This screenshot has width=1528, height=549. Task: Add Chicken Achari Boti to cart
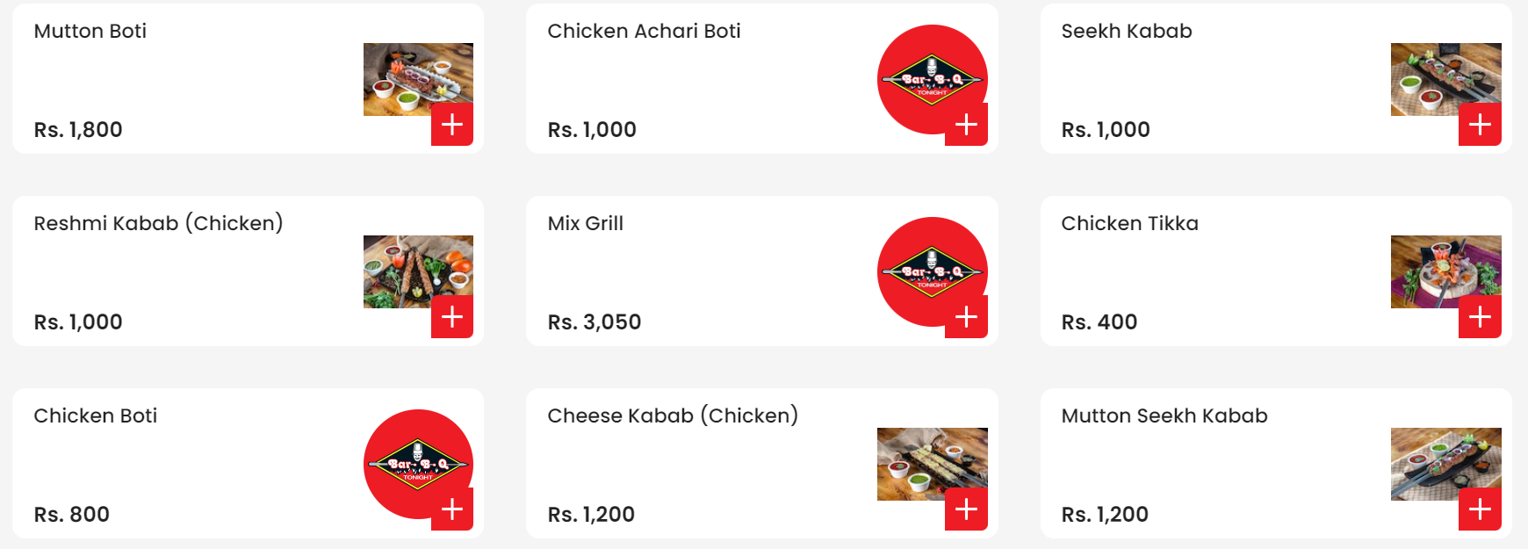pos(966,125)
